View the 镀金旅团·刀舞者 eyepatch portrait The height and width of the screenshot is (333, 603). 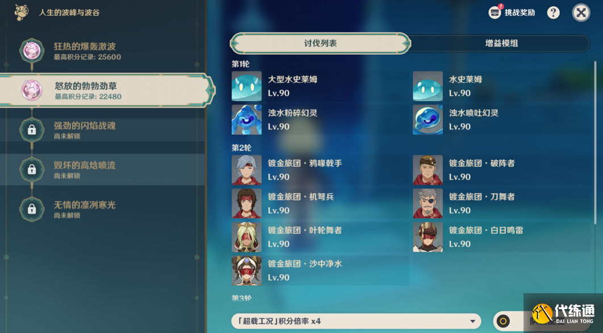pos(428,203)
